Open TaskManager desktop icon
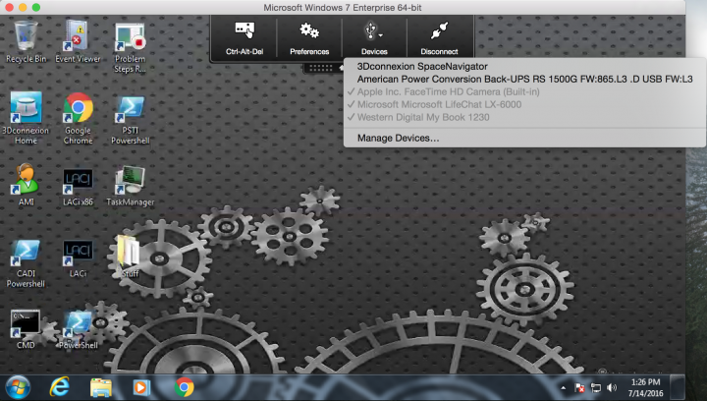The width and height of the screenshot is (707, 401). point(130,187)
